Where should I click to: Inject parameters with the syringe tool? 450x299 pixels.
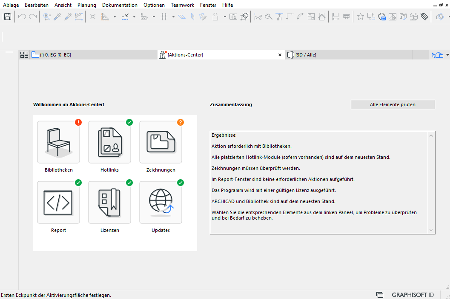68,17
